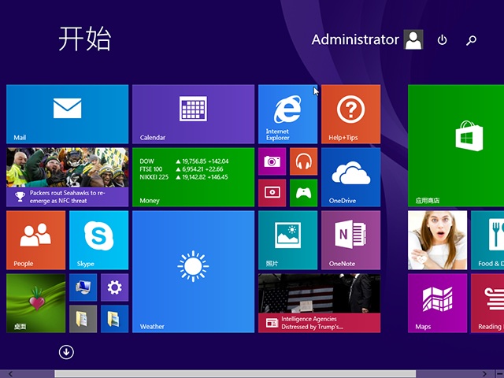Click the FTSE 100 index line
The width and height of the screenshot is (504, 378).
tap(181, 169)
